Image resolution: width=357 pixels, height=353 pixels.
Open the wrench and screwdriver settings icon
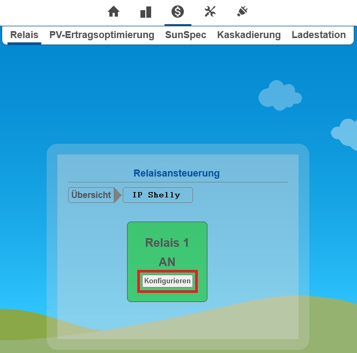(210, 12)
